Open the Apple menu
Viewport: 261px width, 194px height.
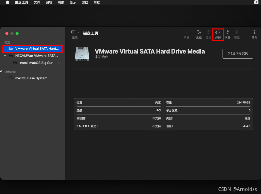[7, 2]
